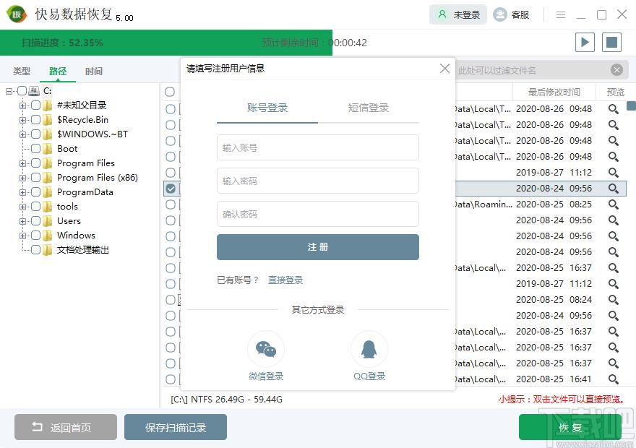Preview the file dated 2019-08-27 11:12 first row
Screen dimensions: 636x448
pyautogui.click(x=614, y=173)
